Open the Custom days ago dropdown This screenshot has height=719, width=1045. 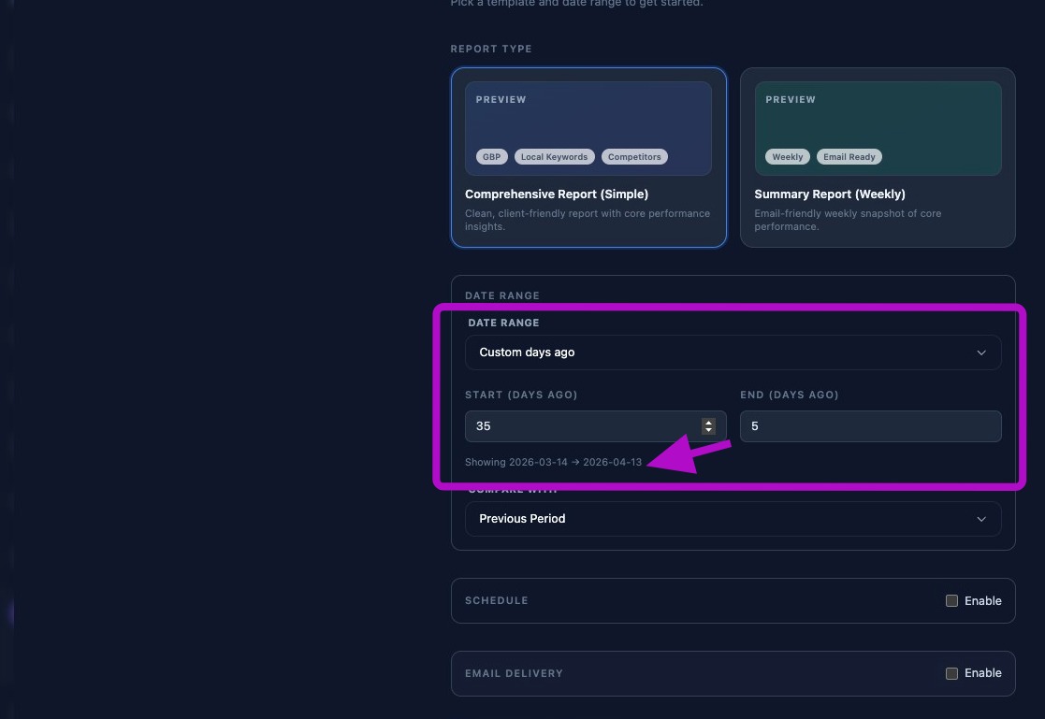pyautogui.click(x=733, y=352)
